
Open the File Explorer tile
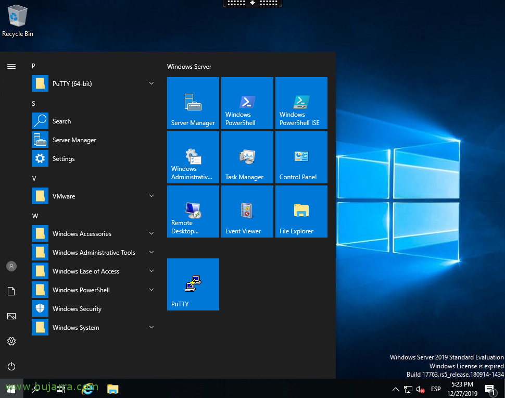pos(301,212)
